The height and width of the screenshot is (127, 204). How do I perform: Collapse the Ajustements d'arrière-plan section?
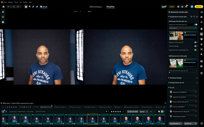tap(169, 17)
